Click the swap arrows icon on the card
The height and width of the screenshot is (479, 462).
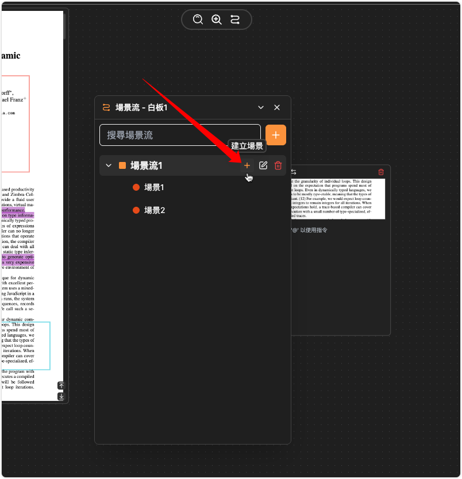pyautogui.click(x=294, y=172)
